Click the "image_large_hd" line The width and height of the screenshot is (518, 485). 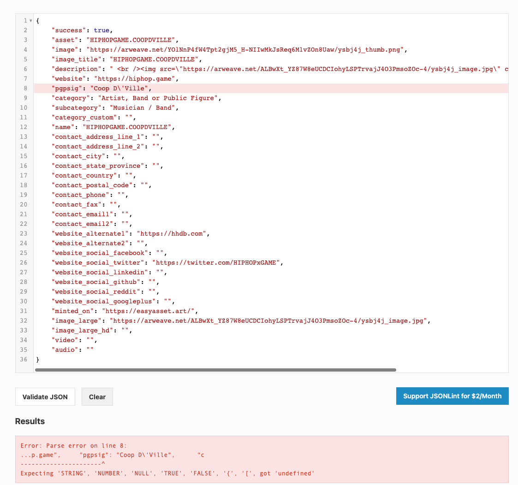(x=92, y=330)
